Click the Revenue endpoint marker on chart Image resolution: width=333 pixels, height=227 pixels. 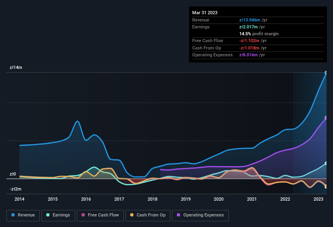pos(326,73)
